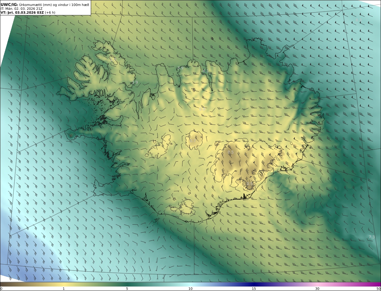Click the '0' tick label under the color bar
The width and height of the screenshot is (381, 291).
point(1,289)
